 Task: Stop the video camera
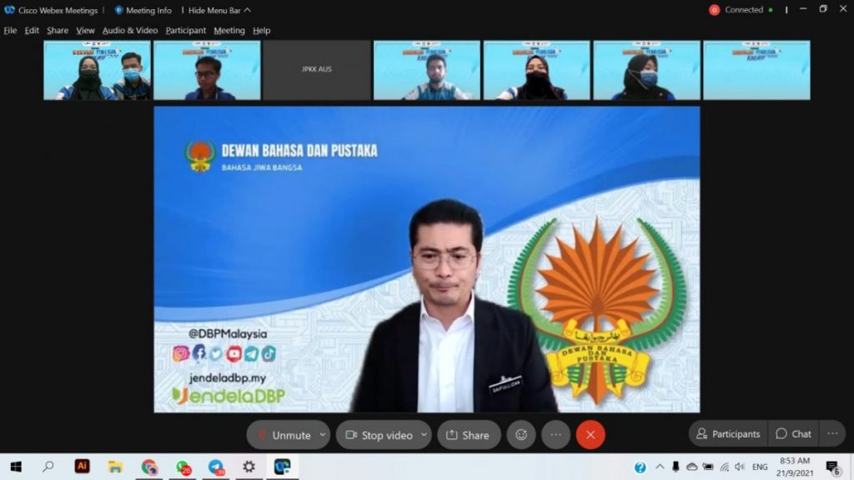click(379, 435)
